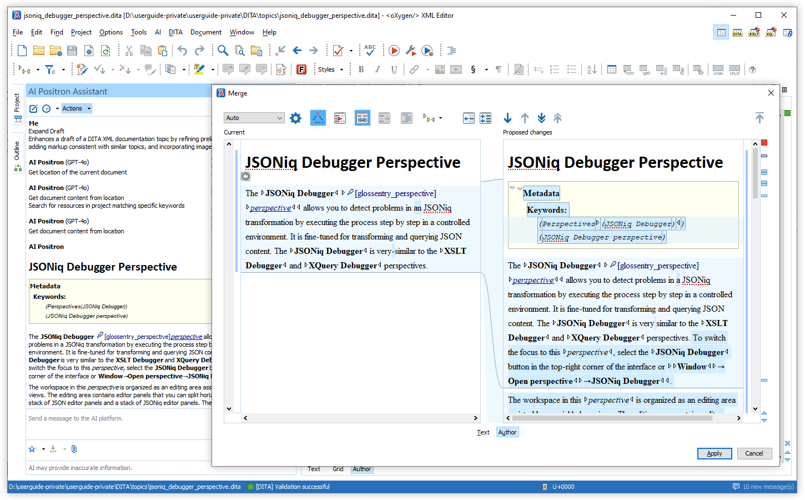
Task: Open Merge dialog settings gear
Action: coord(295,118)
